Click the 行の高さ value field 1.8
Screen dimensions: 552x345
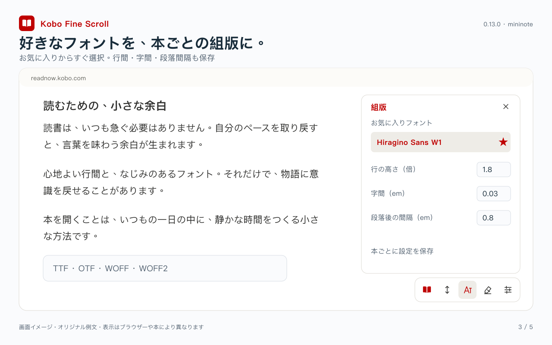click(494, 169)
